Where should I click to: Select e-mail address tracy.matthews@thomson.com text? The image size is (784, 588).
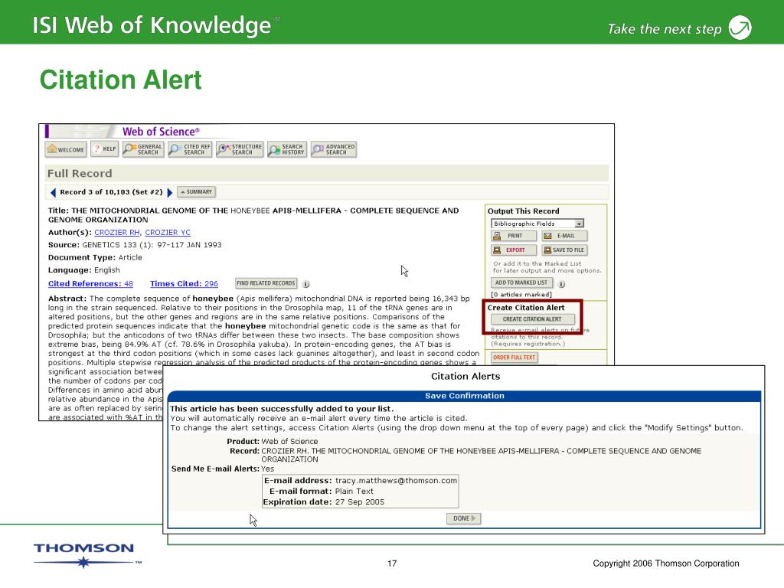coord(396,481)
